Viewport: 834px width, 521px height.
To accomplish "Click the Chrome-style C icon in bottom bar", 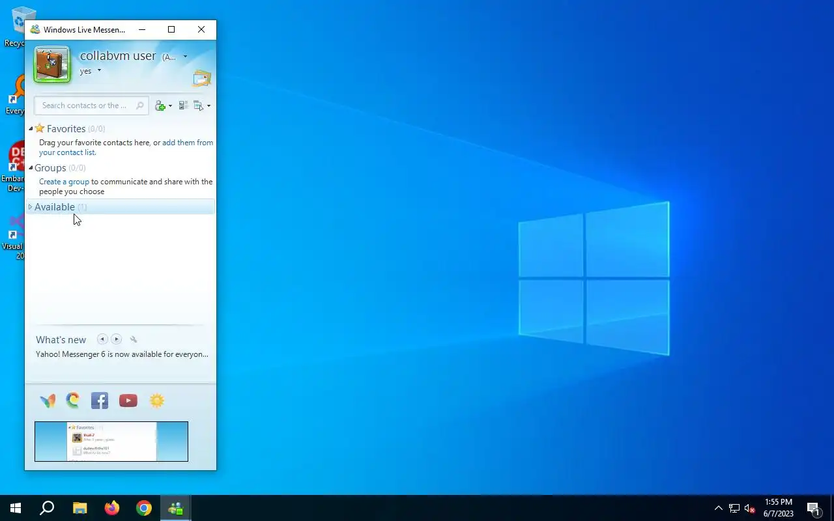I will (72, 401).
